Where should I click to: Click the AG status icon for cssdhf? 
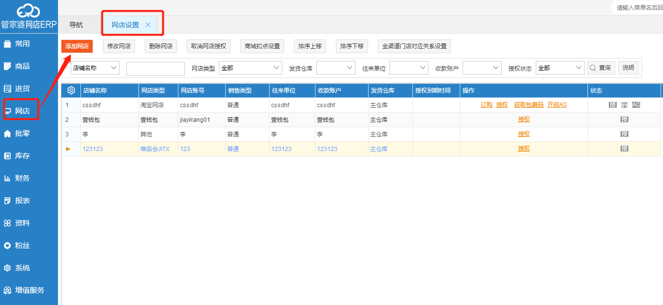[636, 105]
